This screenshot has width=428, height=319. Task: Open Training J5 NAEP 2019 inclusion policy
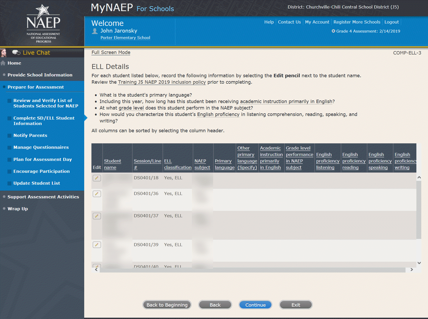tap(162, 82)
